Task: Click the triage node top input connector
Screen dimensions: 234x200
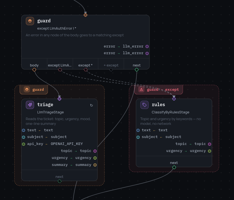Action: [x=59, y=99]
